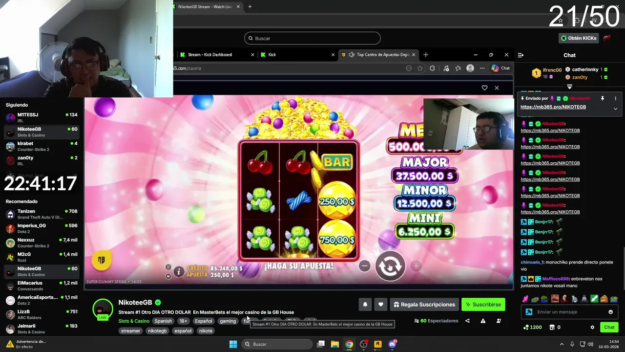Click the Buscar search field on Kick
Screen dimensions: 625x352
[x=312, y=38]
